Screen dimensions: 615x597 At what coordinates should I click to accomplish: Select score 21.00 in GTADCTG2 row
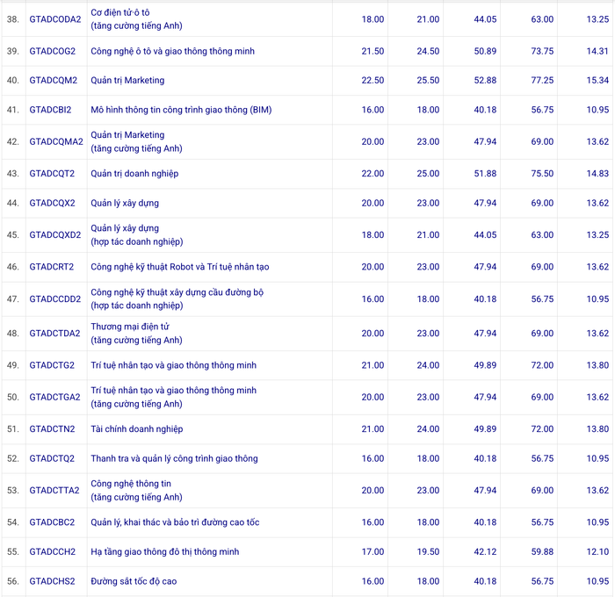pos(373,365)
